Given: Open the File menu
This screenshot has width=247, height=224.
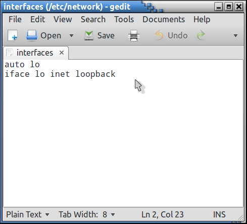Looking at the screenshot, I should pyautogui.click(x=15, y=19).
